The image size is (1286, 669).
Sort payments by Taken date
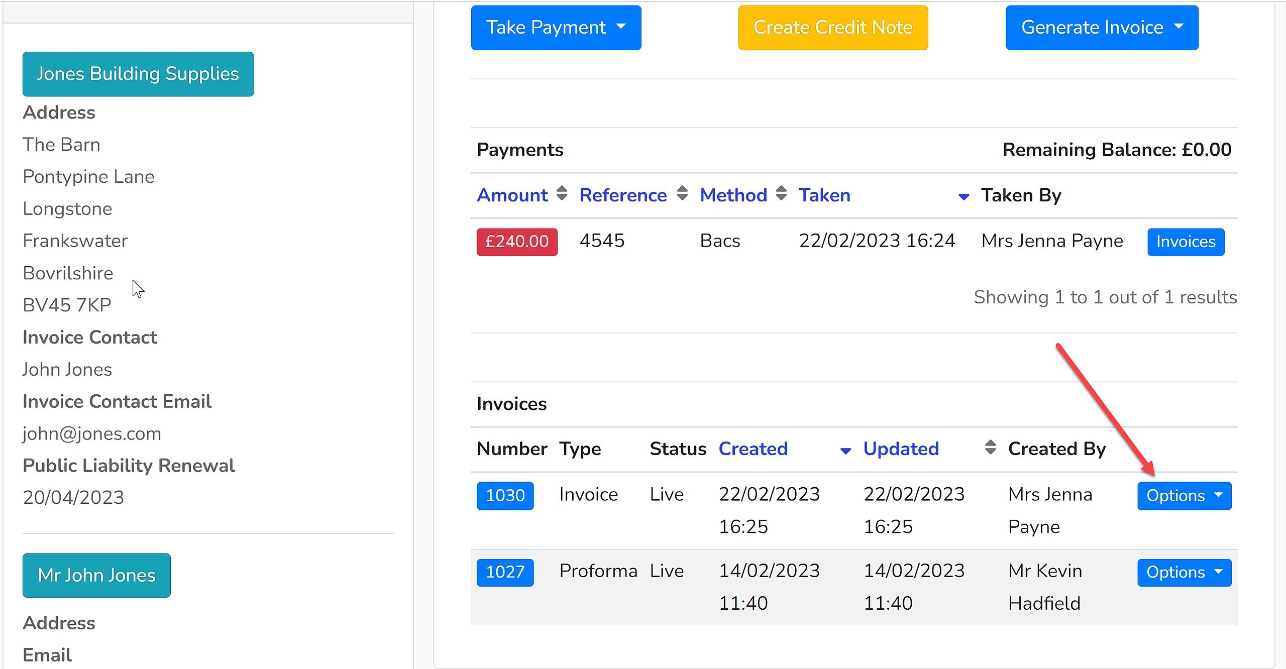tap(824, 195)
